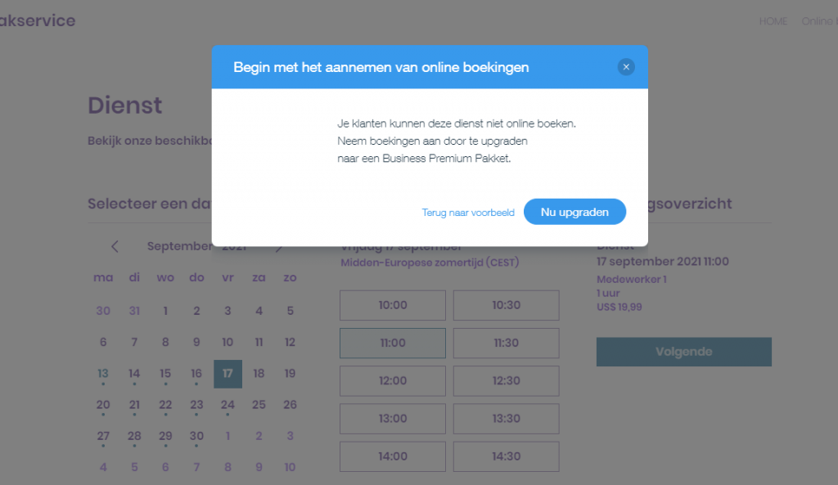Select September 24 in the calendar
This screenshot has height=485, width=838.
point(228,405)
